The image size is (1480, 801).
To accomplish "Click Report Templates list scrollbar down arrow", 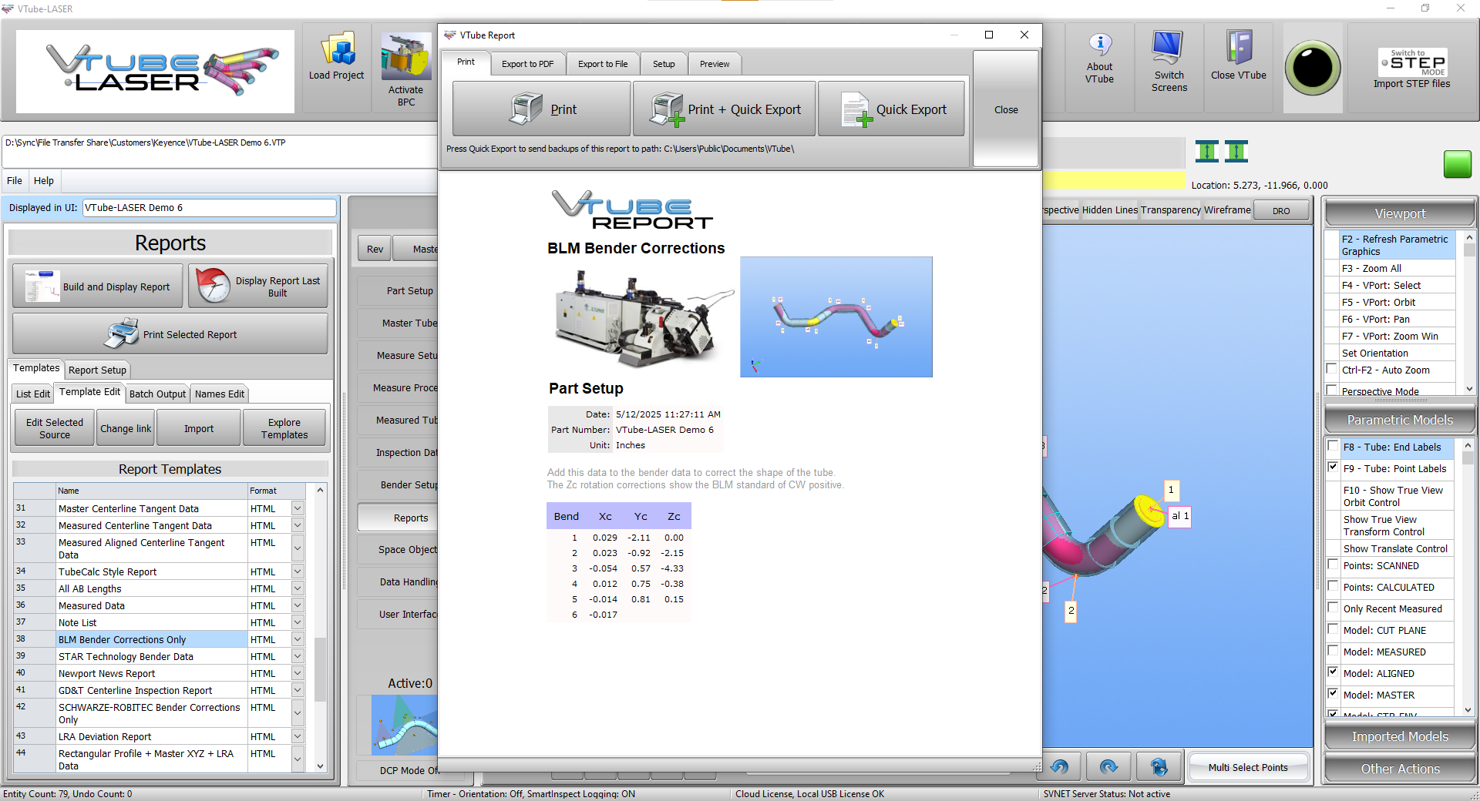I will click(x=320, y=766).
